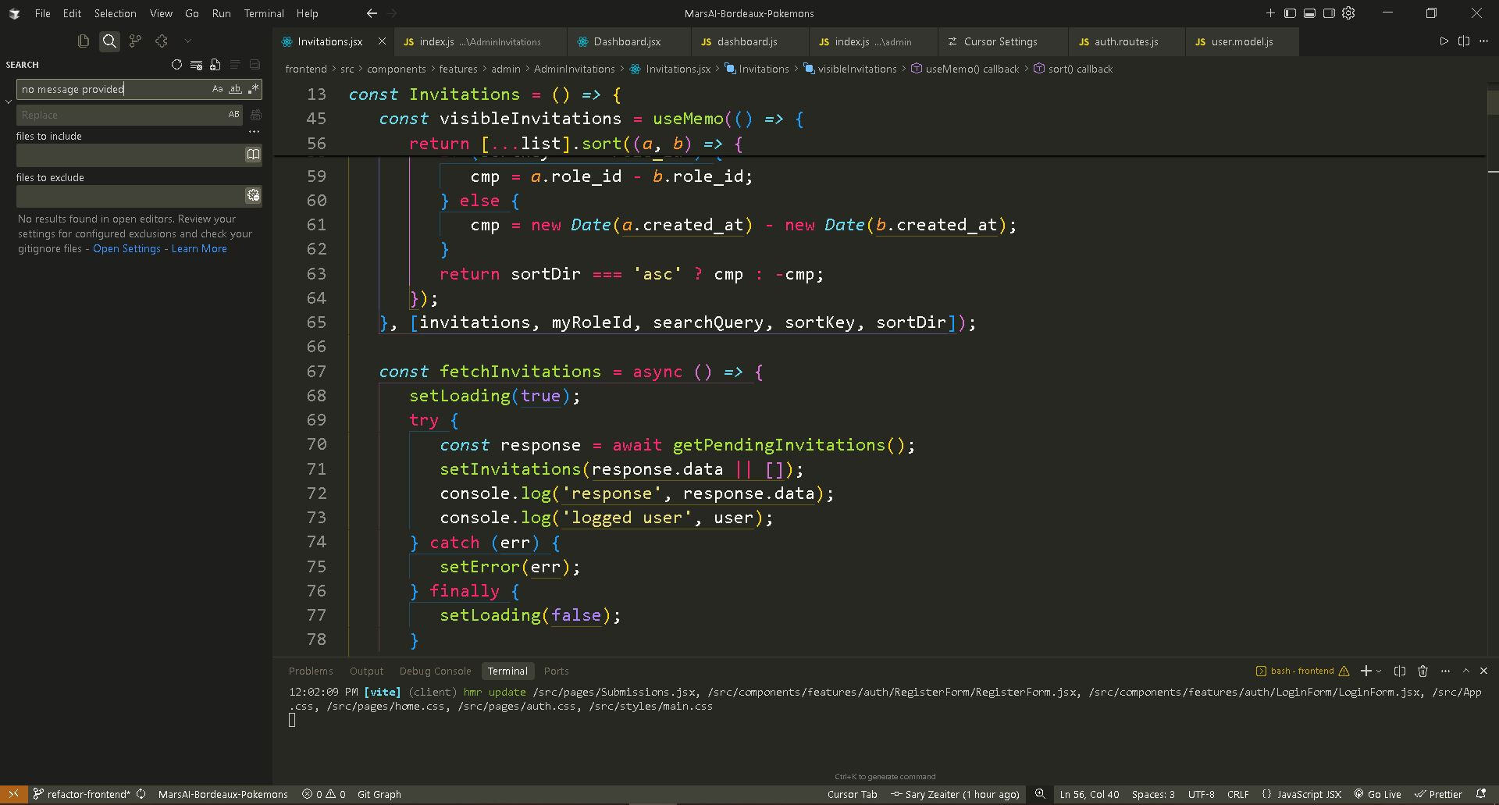Image resolution: width=1499 pixels, height=805 pixels.
Task: Open remote window icon in status bar
Action: coord(13,794)
